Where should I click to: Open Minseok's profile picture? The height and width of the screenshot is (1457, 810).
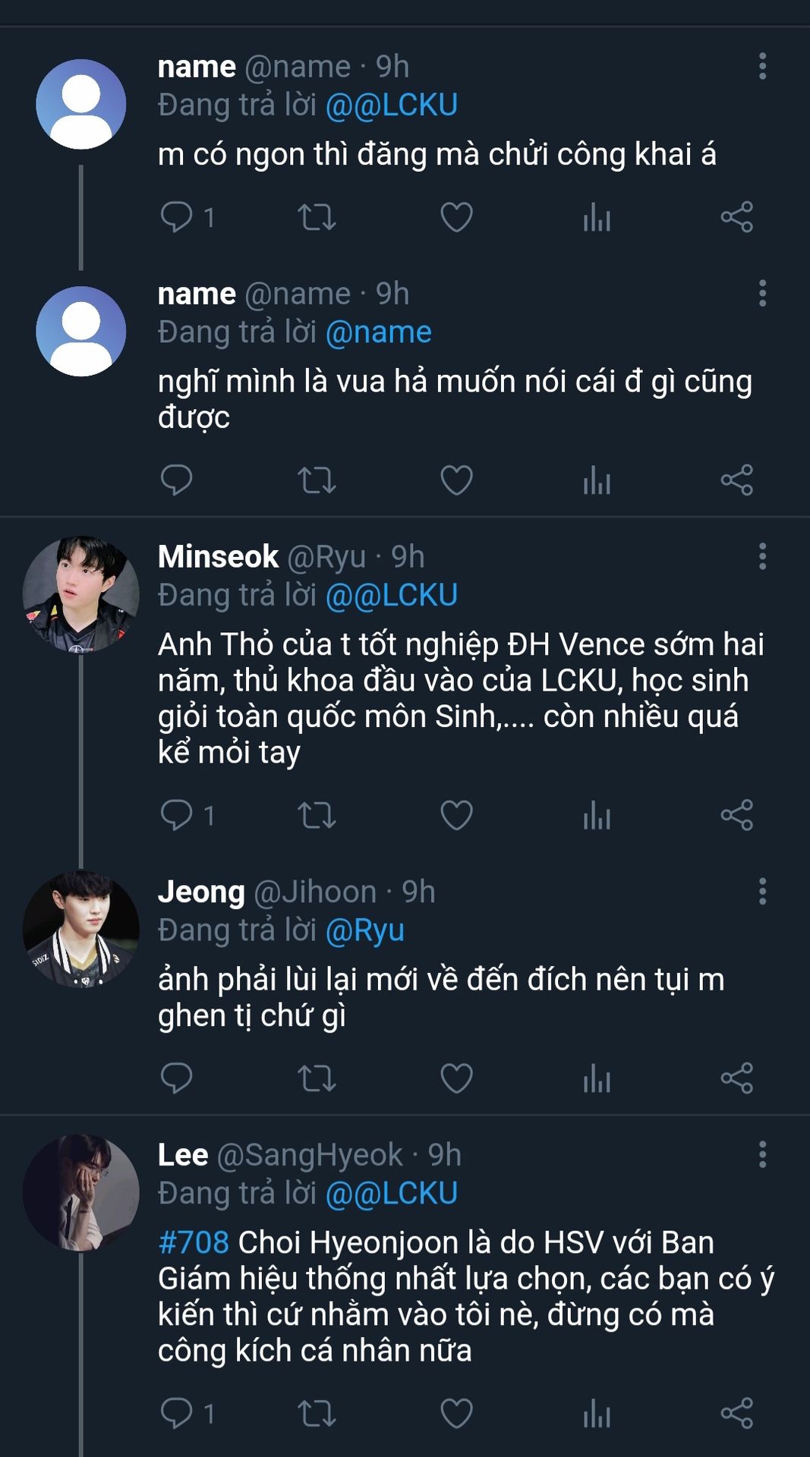click(x=80, y=594)
